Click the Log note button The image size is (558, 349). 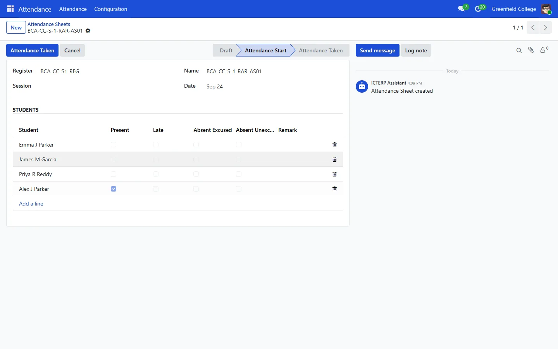pyautogui.click(x=416, y=50)
